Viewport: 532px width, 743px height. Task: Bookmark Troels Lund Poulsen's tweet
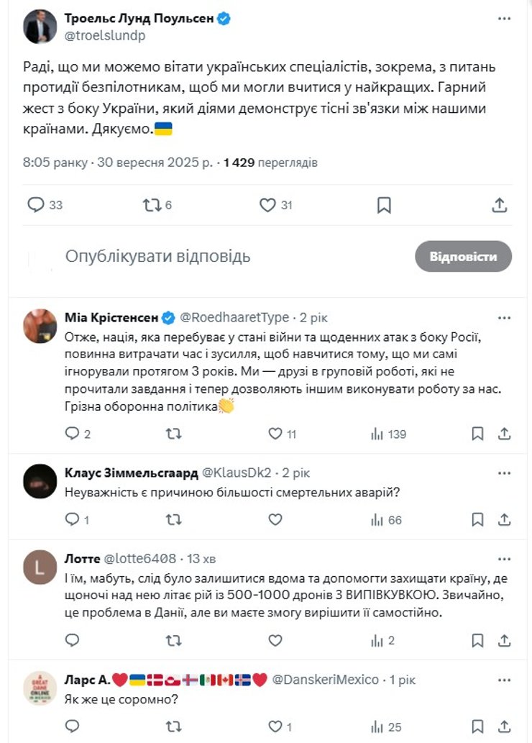(385, 205)
